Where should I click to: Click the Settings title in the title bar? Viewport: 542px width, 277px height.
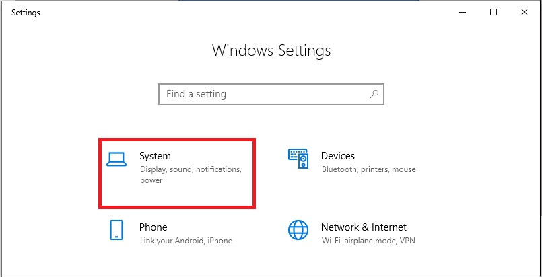coord(26,13)
